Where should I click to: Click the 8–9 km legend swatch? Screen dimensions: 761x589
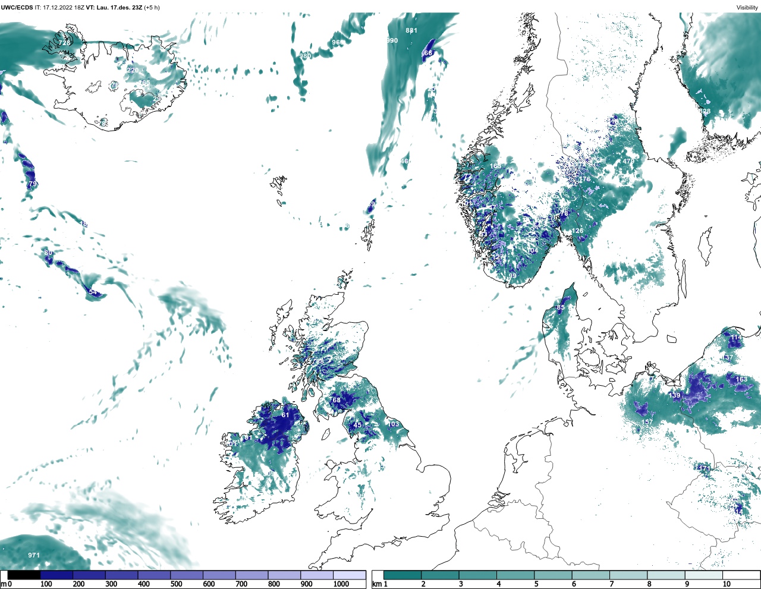point(666,575)
